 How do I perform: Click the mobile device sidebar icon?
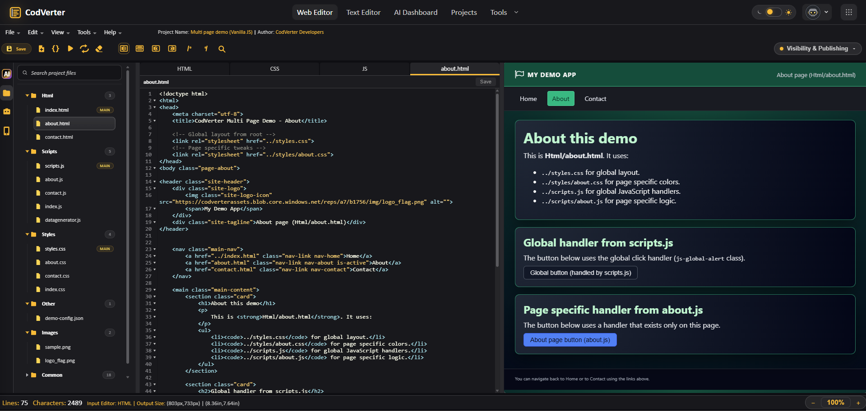pos(7,131)
